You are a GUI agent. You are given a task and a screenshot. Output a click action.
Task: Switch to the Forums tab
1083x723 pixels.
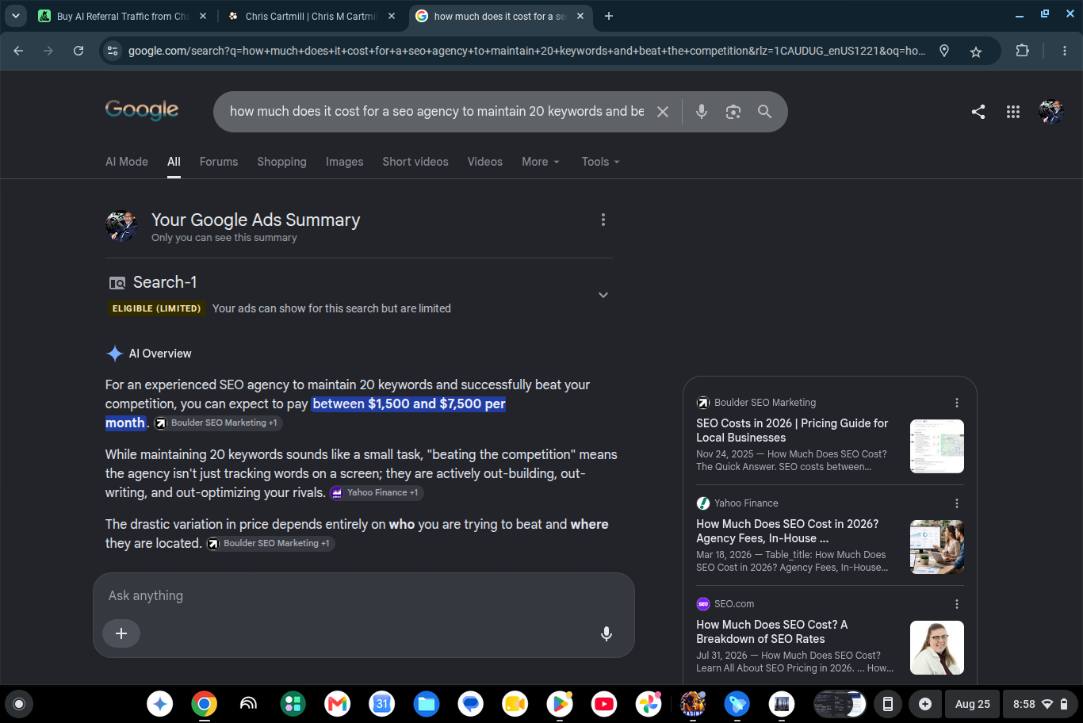point(219,162)
